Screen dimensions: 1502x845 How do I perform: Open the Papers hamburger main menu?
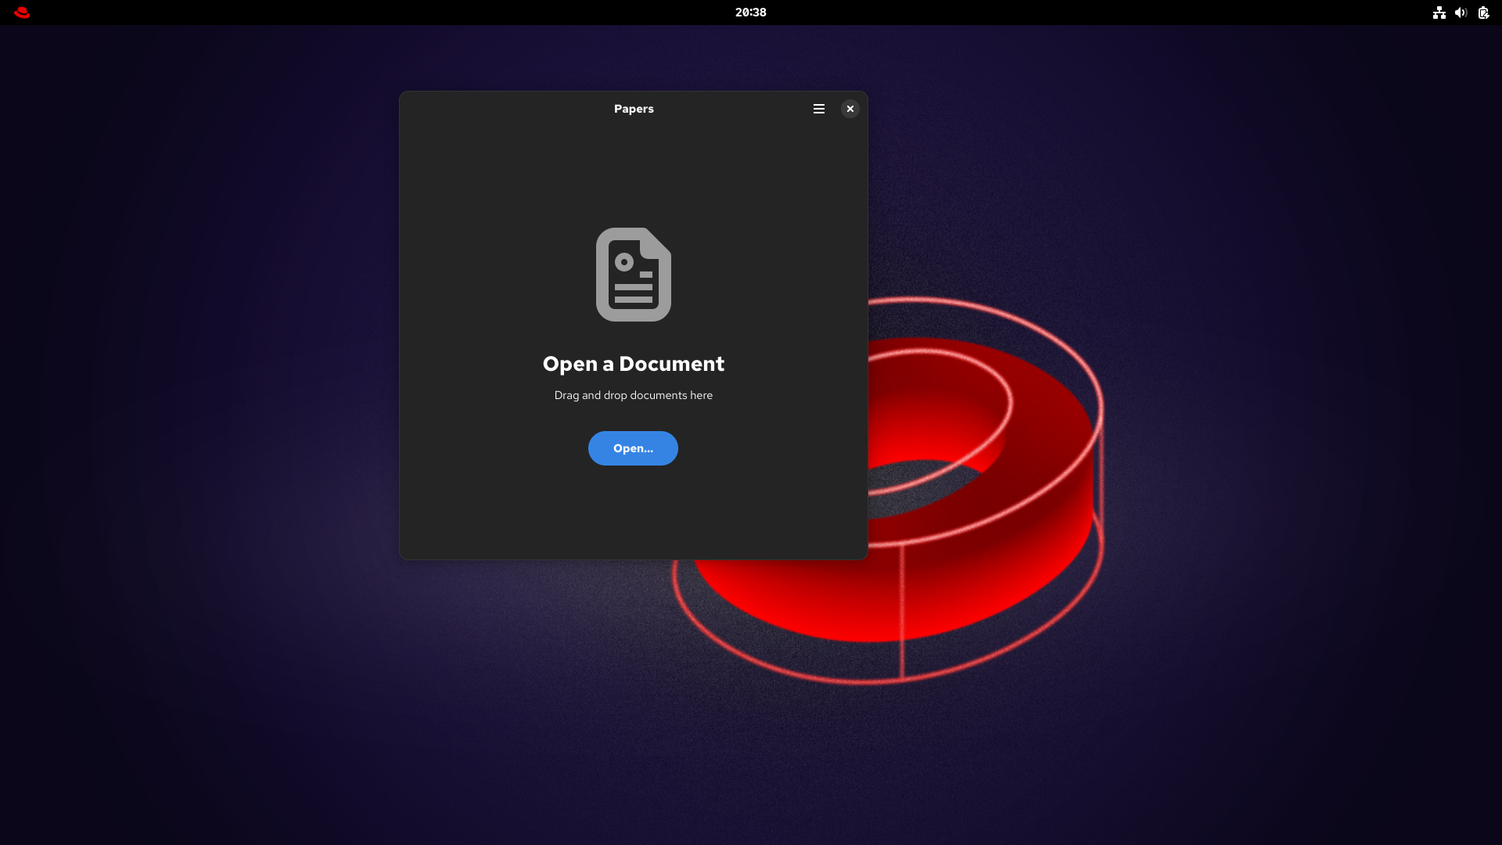click(x=819, y=109)
